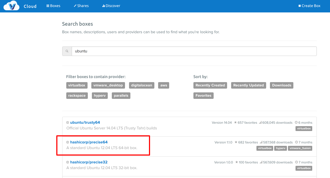Open the Boxes menu item
Screen dimensions: 330x178
point(53,6)
